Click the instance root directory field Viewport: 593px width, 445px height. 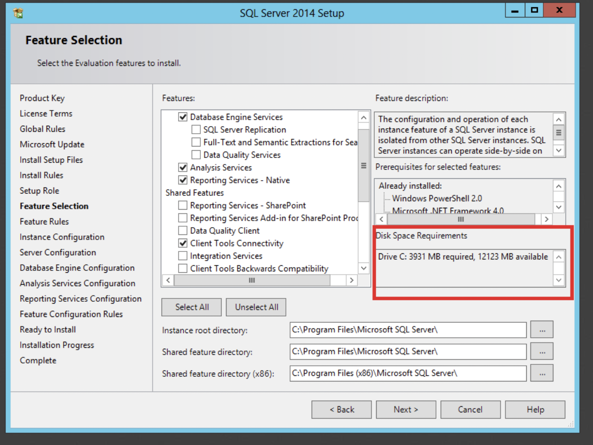(407, 330)
